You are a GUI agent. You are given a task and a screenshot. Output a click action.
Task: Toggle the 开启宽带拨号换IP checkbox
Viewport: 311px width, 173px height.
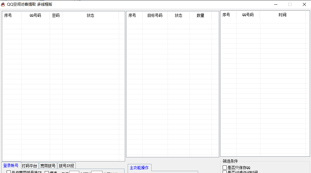coord(9,172)
